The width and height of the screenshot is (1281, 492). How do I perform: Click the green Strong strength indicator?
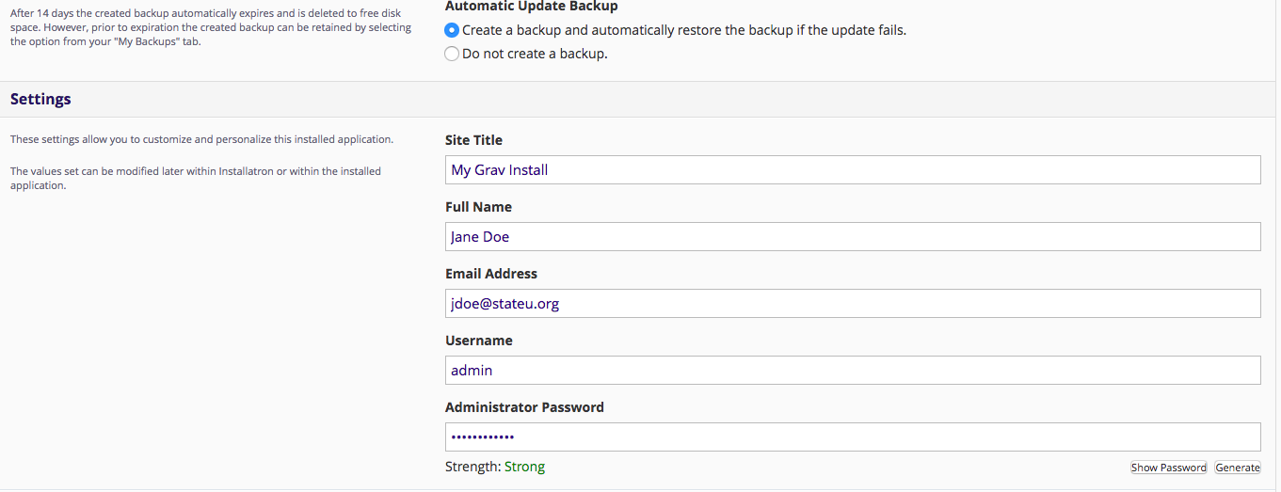point(524,467)
